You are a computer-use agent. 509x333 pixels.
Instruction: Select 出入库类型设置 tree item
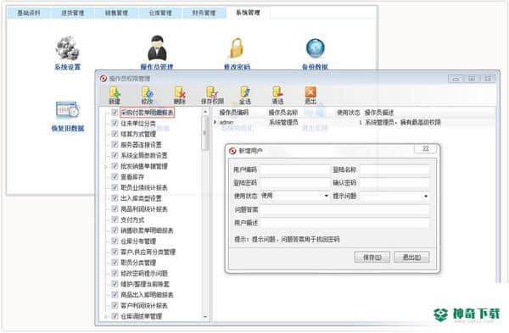click(141, 198)
